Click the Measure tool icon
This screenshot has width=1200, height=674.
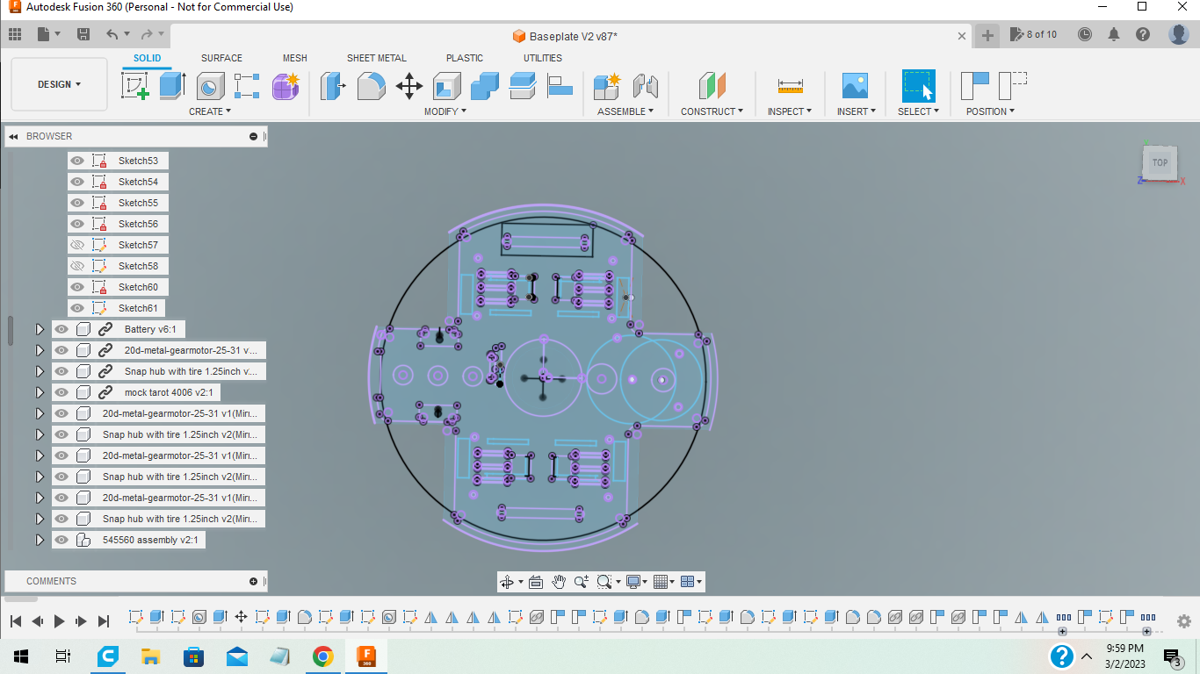click(x=790, y=86)
